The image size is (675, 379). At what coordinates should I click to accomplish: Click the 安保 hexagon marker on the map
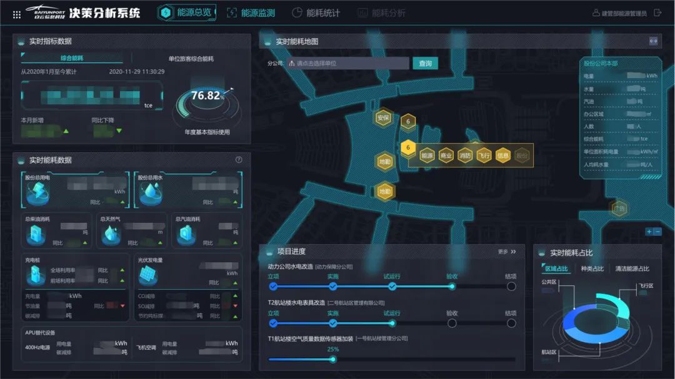[x=382, y=117]
